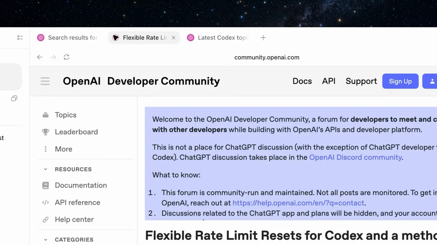The width and height of the screenshot is (437, 245).
Task: Toggle the forum hamburger sidebar menu
Action: (45, 81)
